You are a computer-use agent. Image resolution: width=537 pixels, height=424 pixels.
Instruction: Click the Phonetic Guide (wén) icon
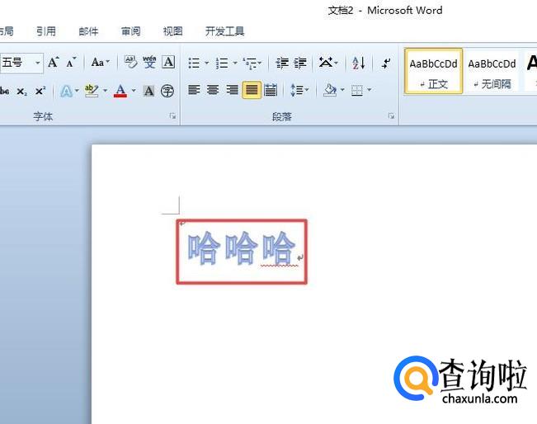149,63
